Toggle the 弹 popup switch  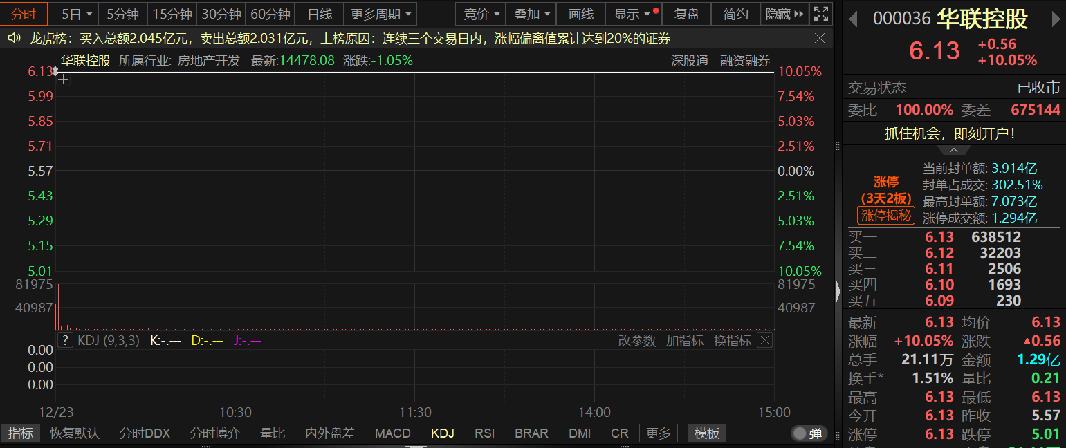[808, 433]
